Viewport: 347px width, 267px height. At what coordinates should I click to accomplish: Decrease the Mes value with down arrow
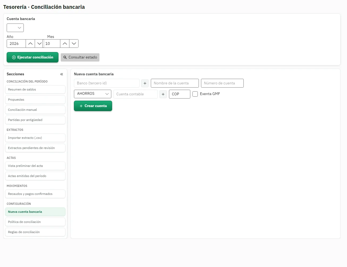(74, 44)
